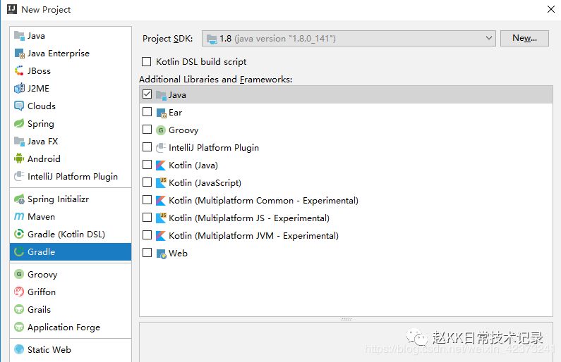Click the Static Web globe icon
561x362 pixels.
[19, 349]
